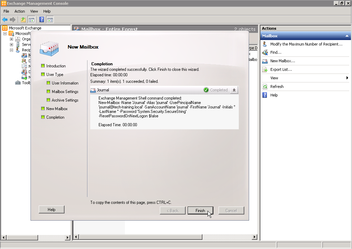The width and height of the screenshot is (352, 249).
Task: Click the Up One Level folder icon
Action: tap(23, 19)
